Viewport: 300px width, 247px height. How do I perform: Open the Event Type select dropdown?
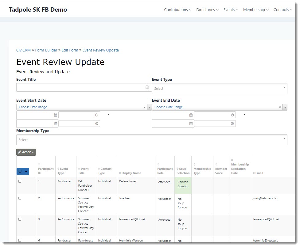point(220,89)
